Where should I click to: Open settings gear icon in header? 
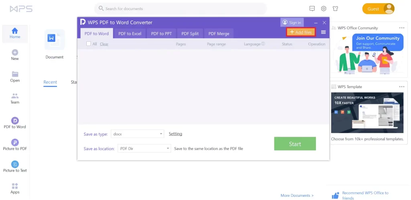coord(324,8)
